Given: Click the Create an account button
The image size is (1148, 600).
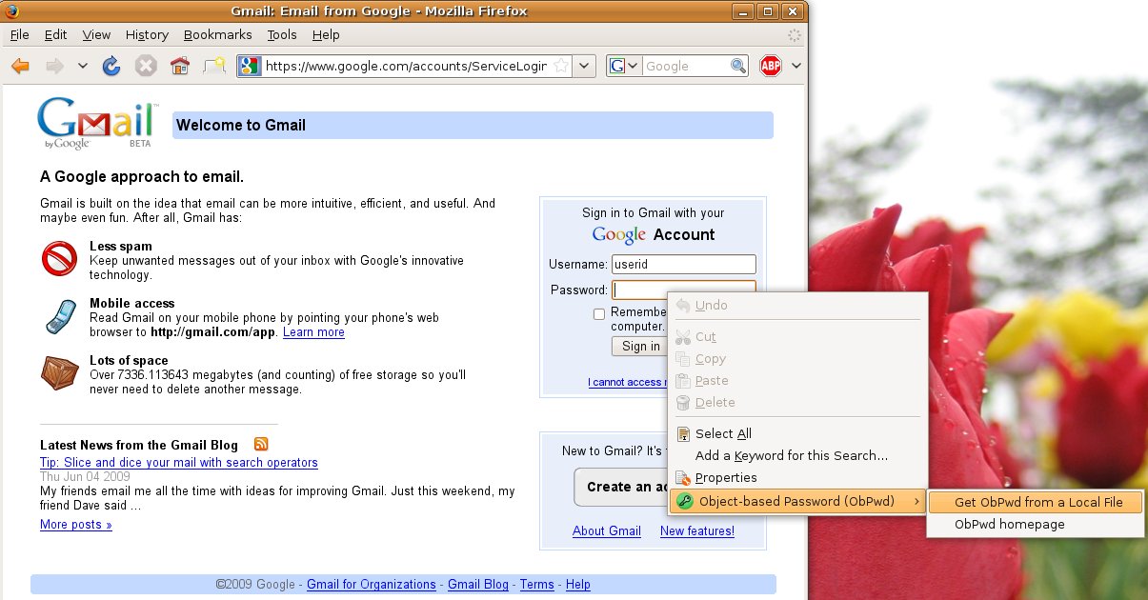Looking at the screenshot, I should pyautogui.click(x=621, y=487).
